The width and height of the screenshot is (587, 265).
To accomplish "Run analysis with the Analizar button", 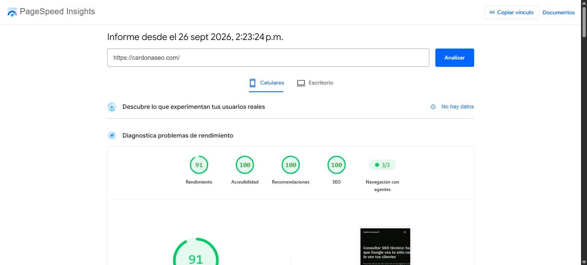I will coord(454,58).
